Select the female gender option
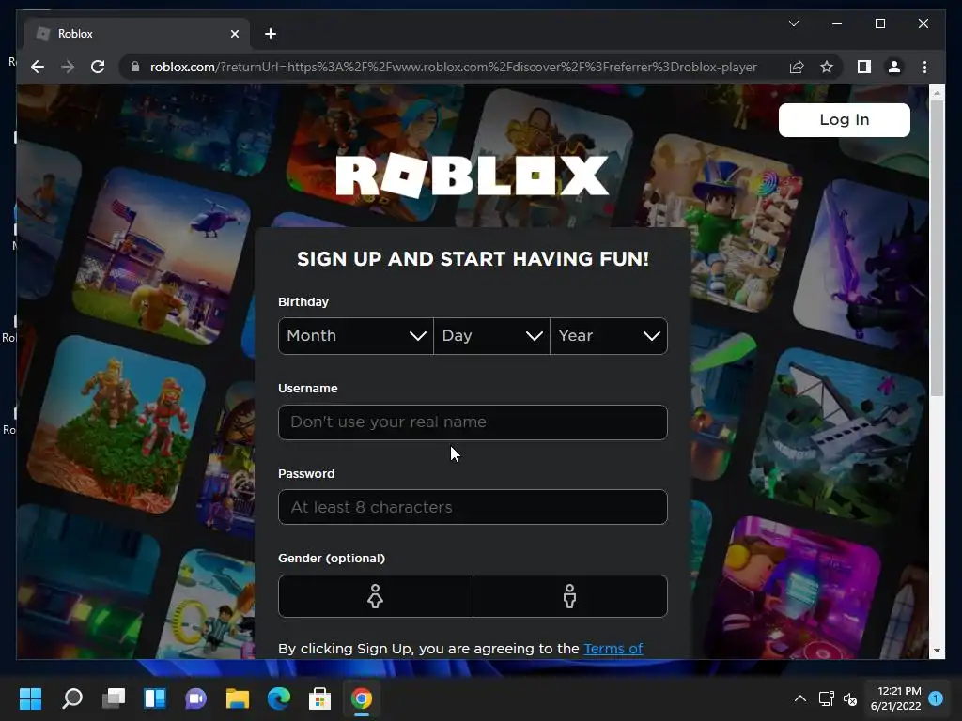962x721 pixels. pos(376,596)
